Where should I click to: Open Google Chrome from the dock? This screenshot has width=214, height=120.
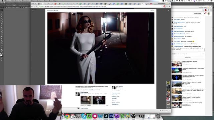67,116
